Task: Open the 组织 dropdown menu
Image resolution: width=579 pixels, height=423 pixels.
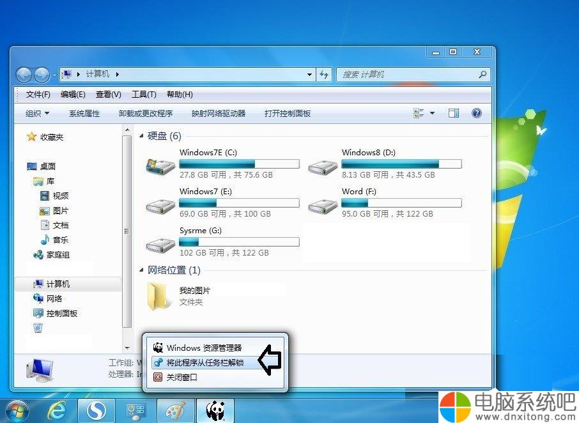Action: [x=37, y=113]
